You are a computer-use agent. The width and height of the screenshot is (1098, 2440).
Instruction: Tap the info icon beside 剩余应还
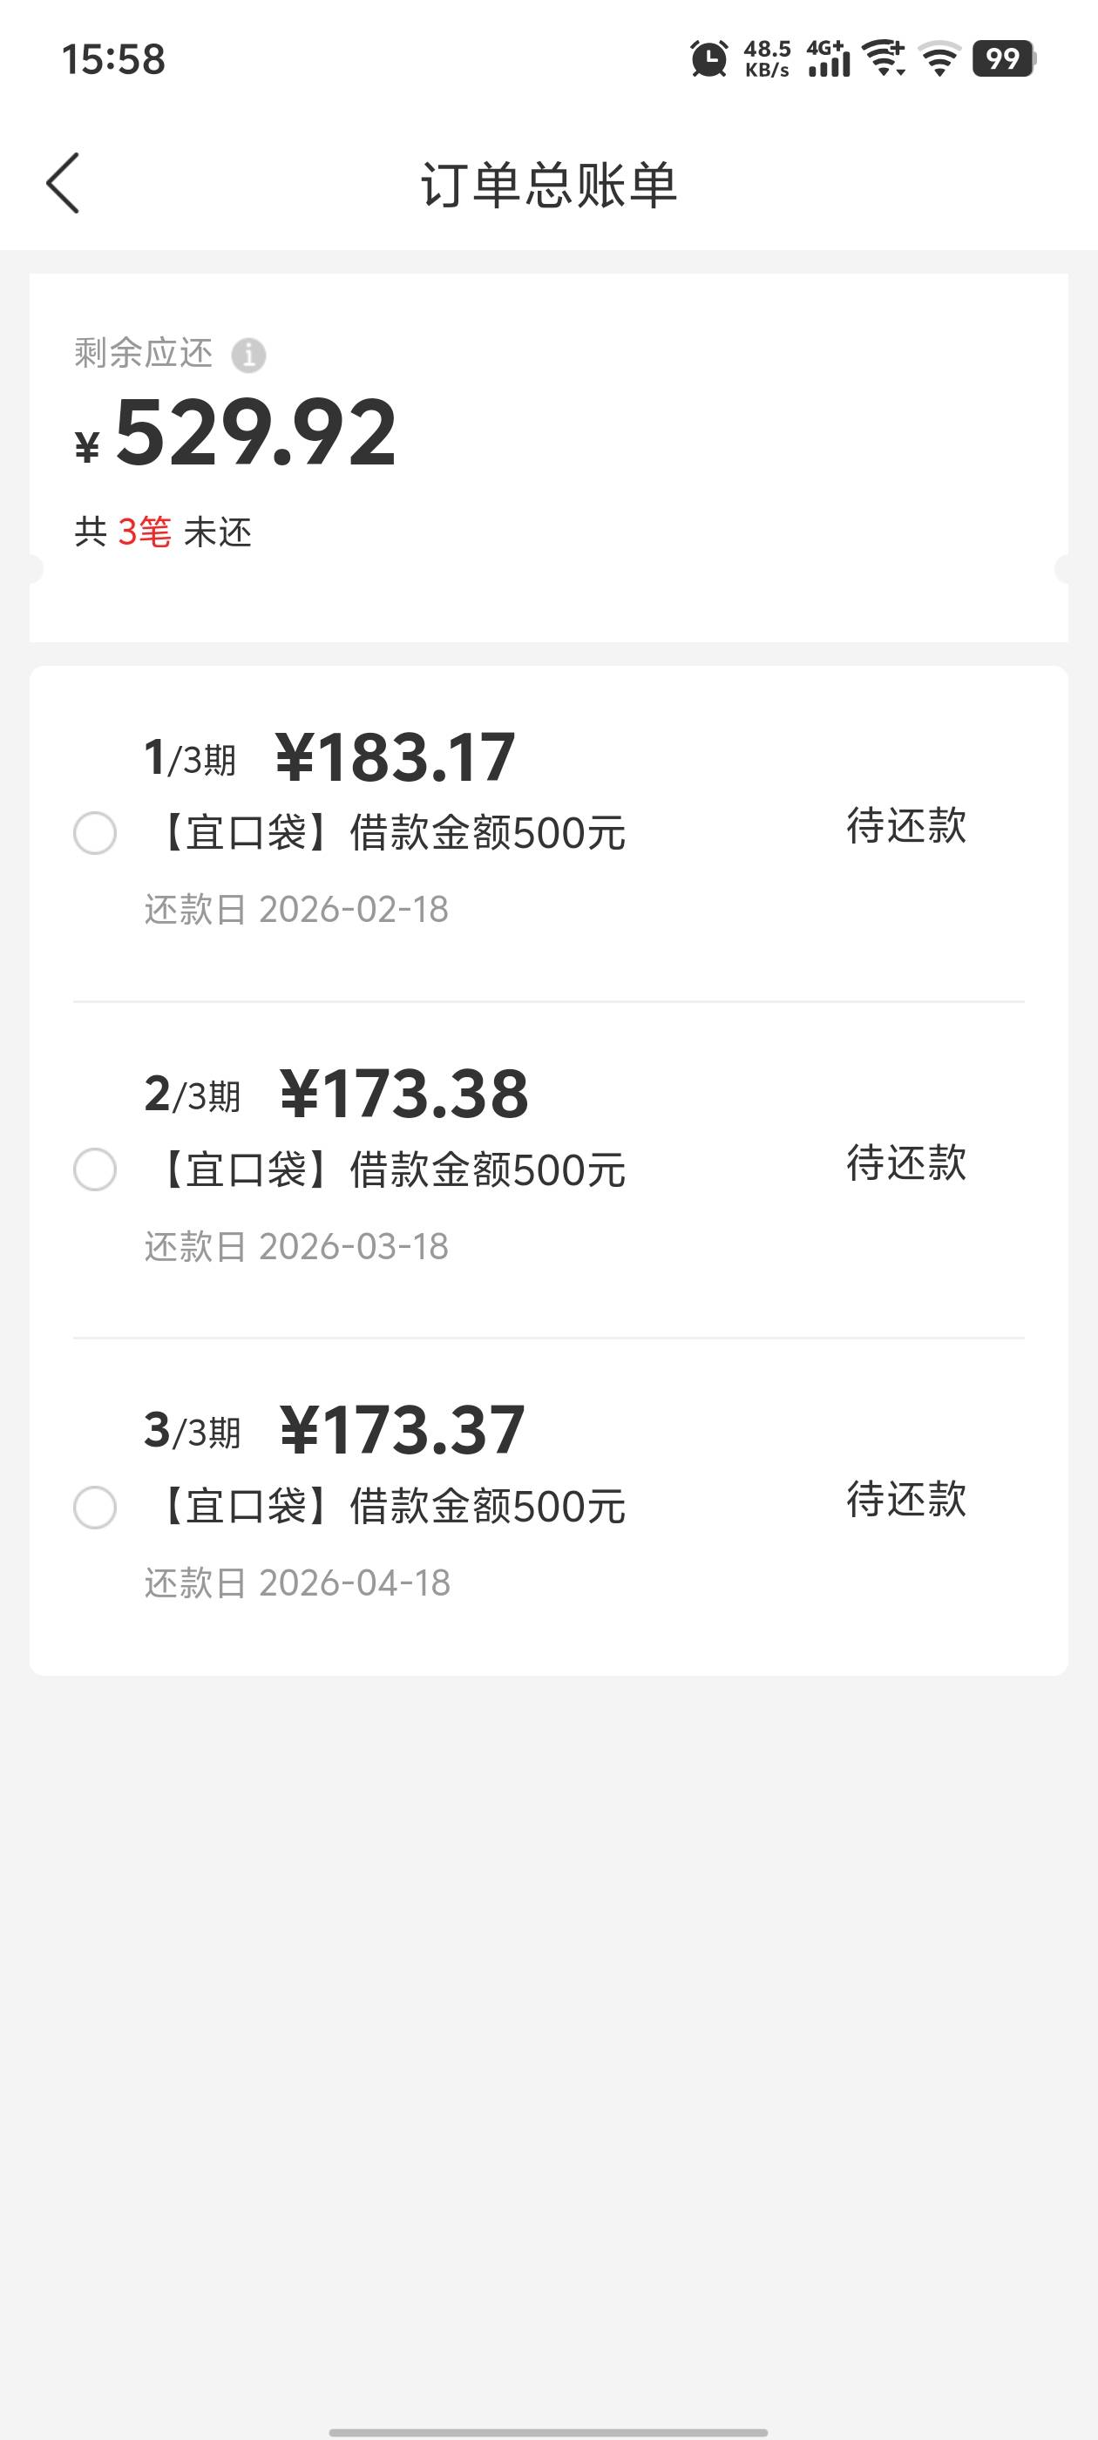[248, 356]
